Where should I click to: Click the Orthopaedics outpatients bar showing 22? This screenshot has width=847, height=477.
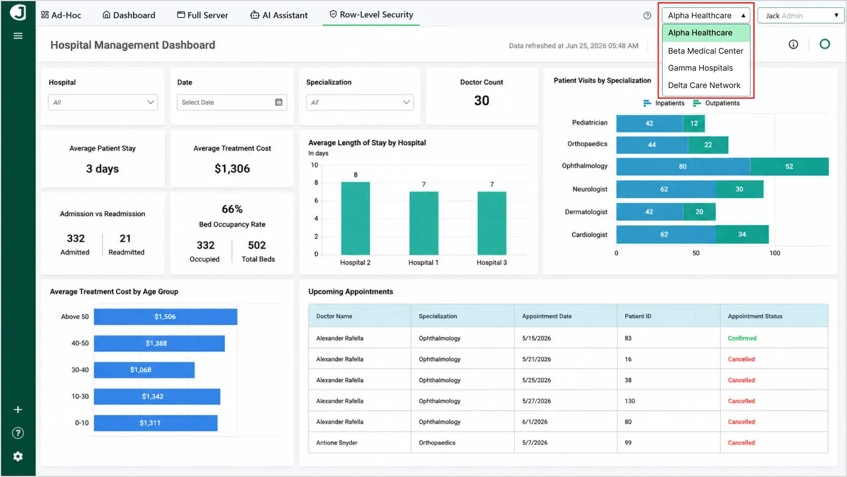[708, 145]
